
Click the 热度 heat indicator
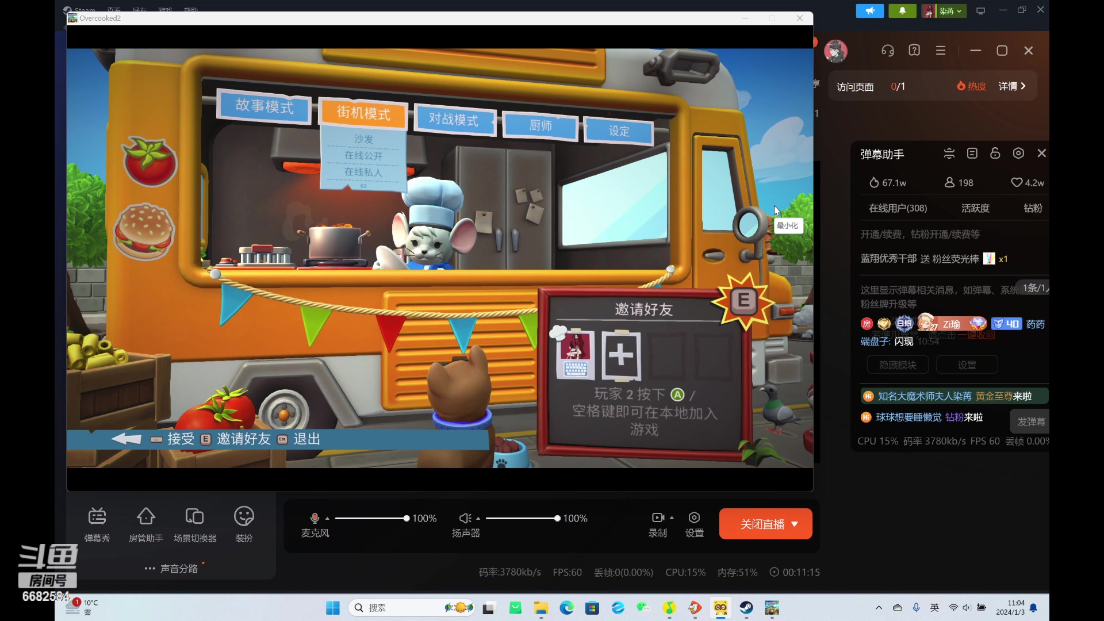coord(972,86)
